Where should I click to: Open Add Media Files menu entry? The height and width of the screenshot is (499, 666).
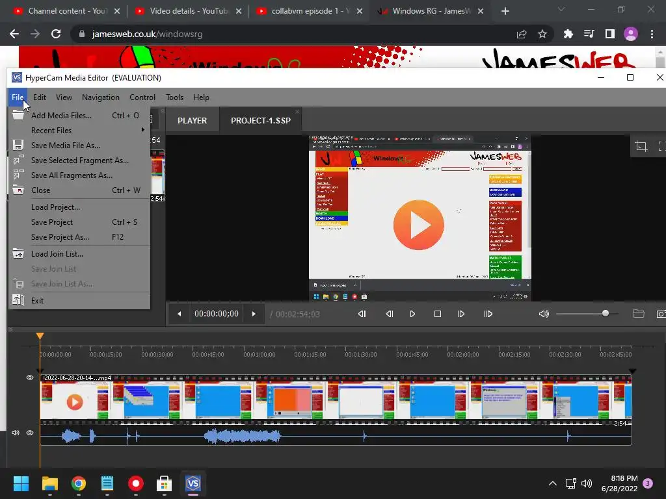[79, 116]
